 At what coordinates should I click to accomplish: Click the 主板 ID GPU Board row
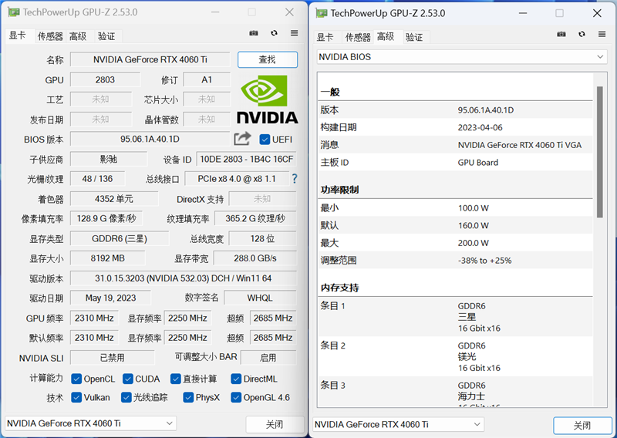tap(455, 163)
